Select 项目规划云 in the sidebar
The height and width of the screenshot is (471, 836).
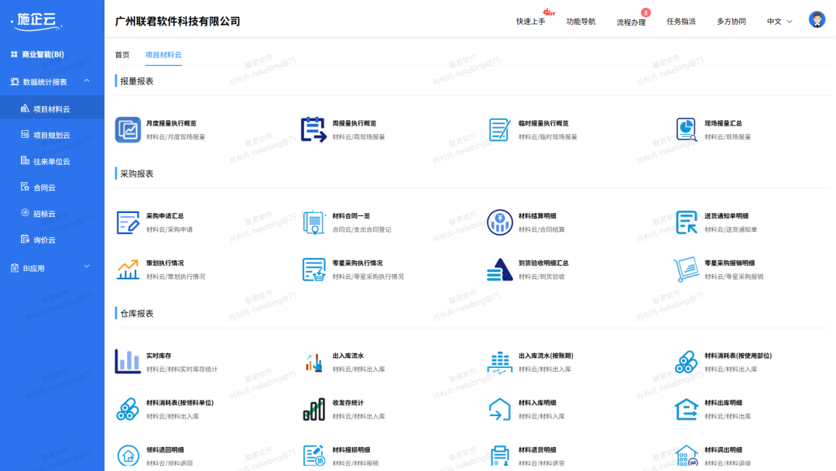pos(52,135)
